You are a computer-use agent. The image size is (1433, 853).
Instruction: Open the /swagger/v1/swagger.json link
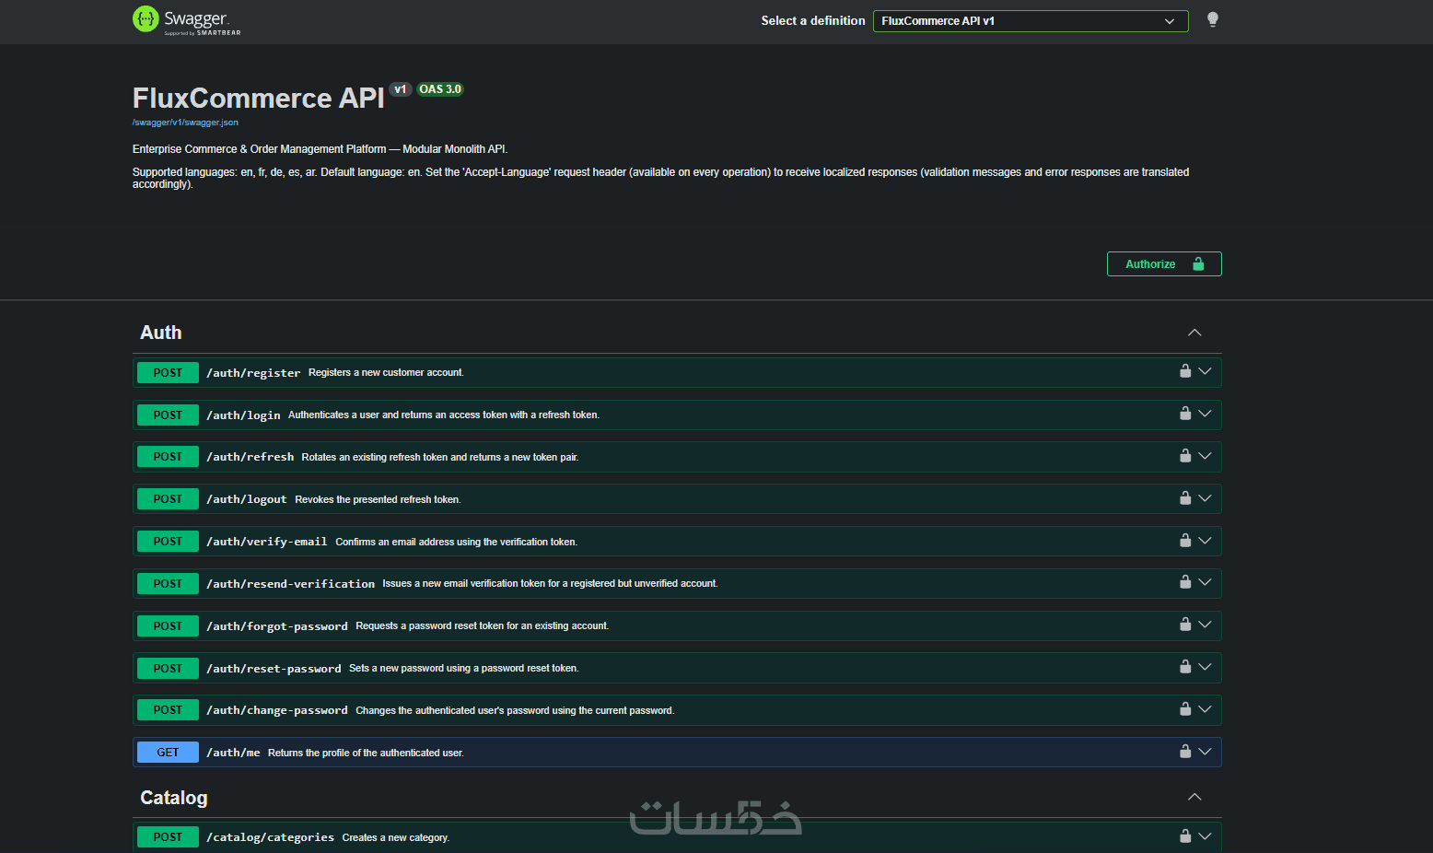coord(185,123)
